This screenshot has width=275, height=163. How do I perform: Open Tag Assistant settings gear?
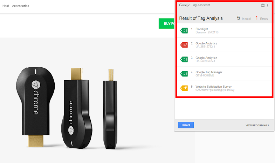(x=263, y=6)
